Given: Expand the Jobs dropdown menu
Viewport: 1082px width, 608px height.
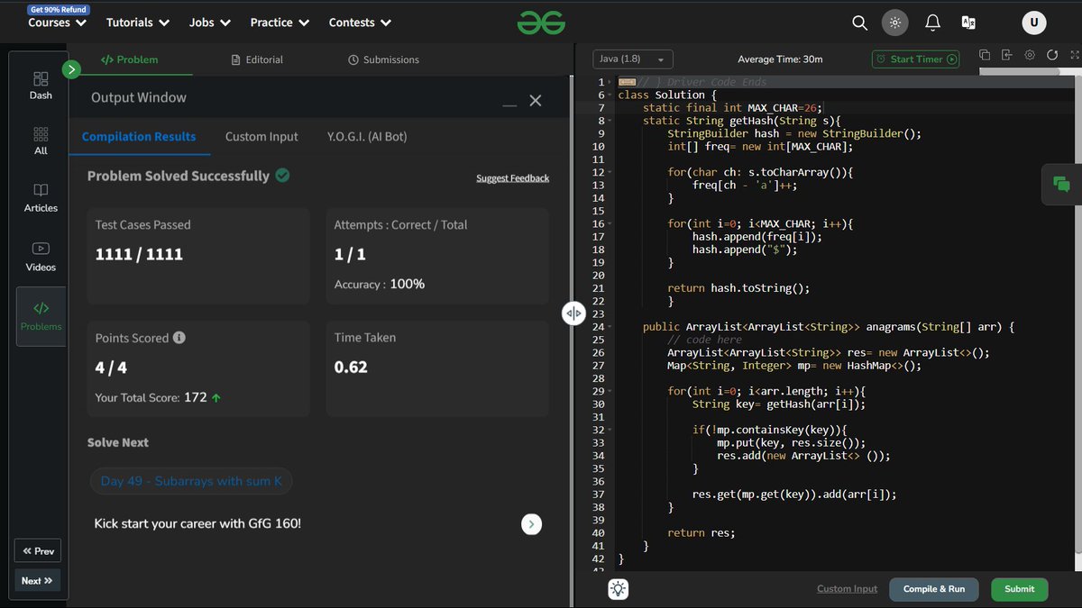Looking at the screenshot, I should (x=210, y=23).
